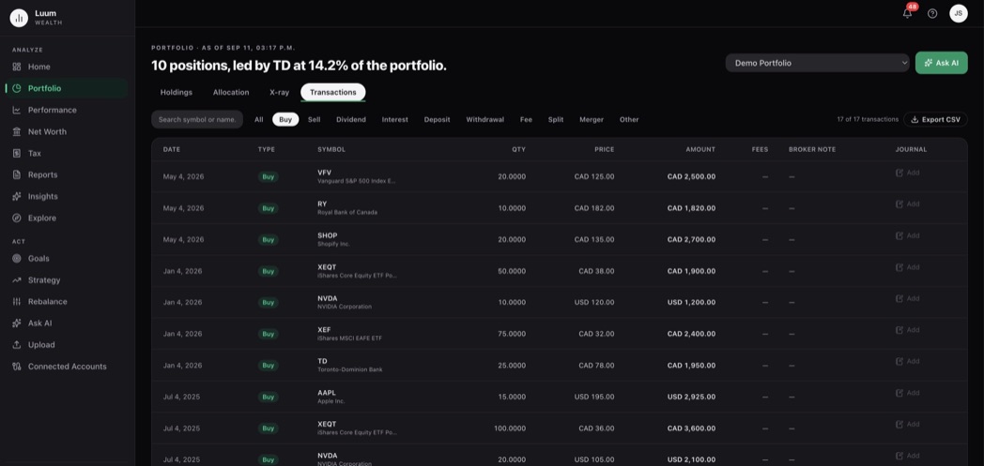Click the Toronto-Dominion Bank name
Screen dimensions: 984x466
[x=349, y=369]
